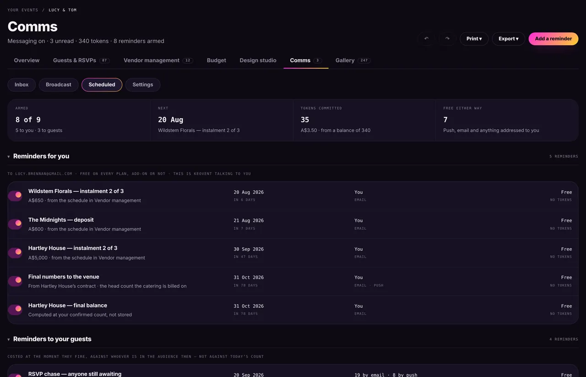Open the Print dropdown
Screen dimensions: 586x377
(474, 39)
